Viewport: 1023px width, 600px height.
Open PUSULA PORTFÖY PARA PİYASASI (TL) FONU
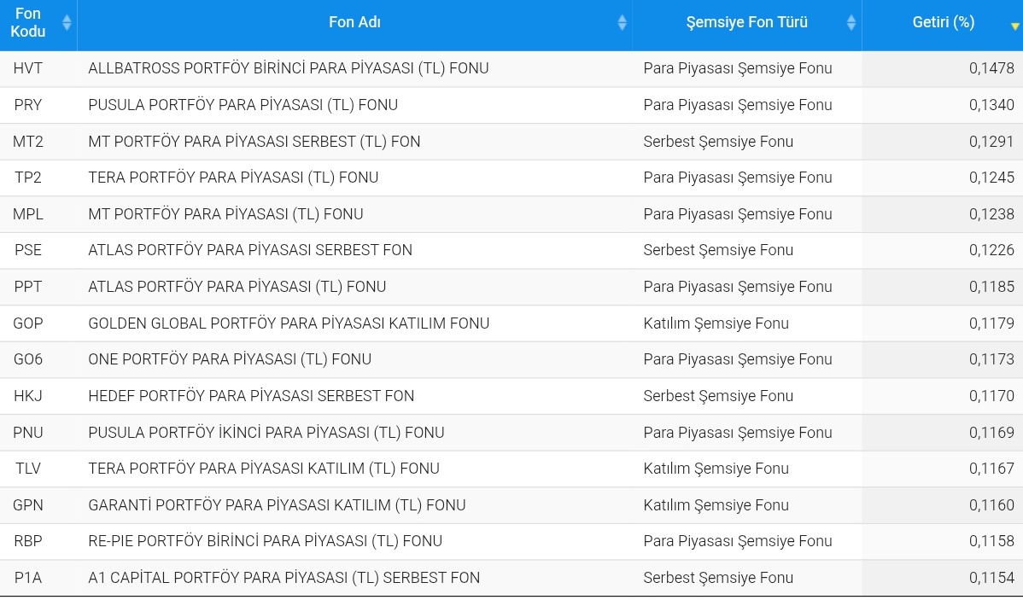coord(243,105)
